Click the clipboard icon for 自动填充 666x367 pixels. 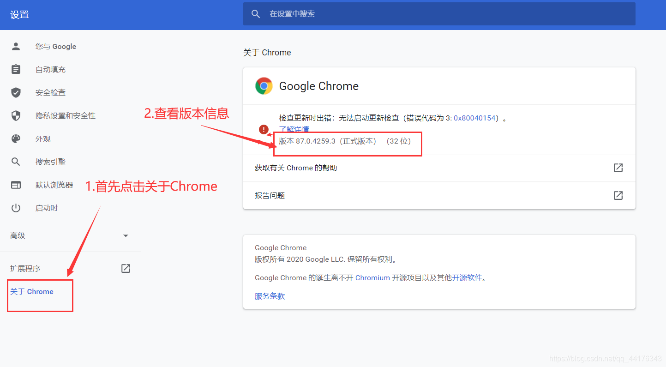[16, 69]
